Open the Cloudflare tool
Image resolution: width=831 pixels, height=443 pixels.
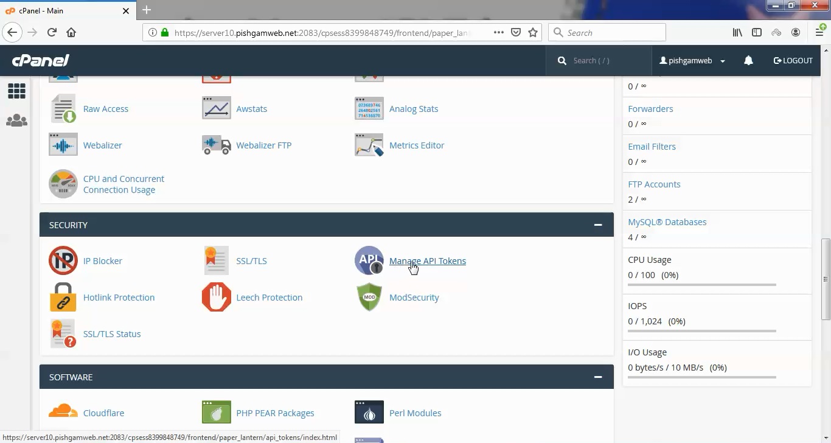coord(103,413)
